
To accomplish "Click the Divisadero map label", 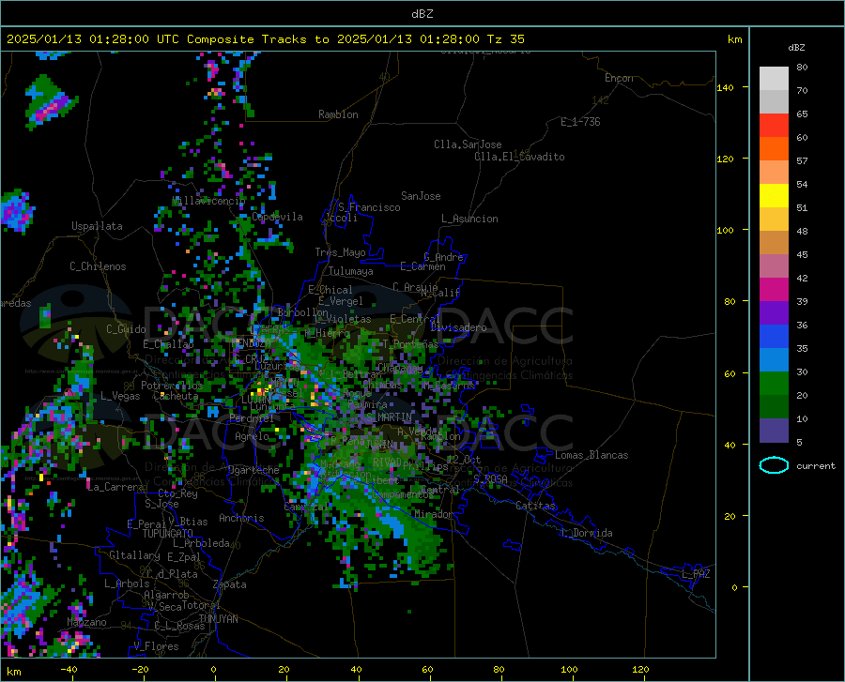I will 458,327.
